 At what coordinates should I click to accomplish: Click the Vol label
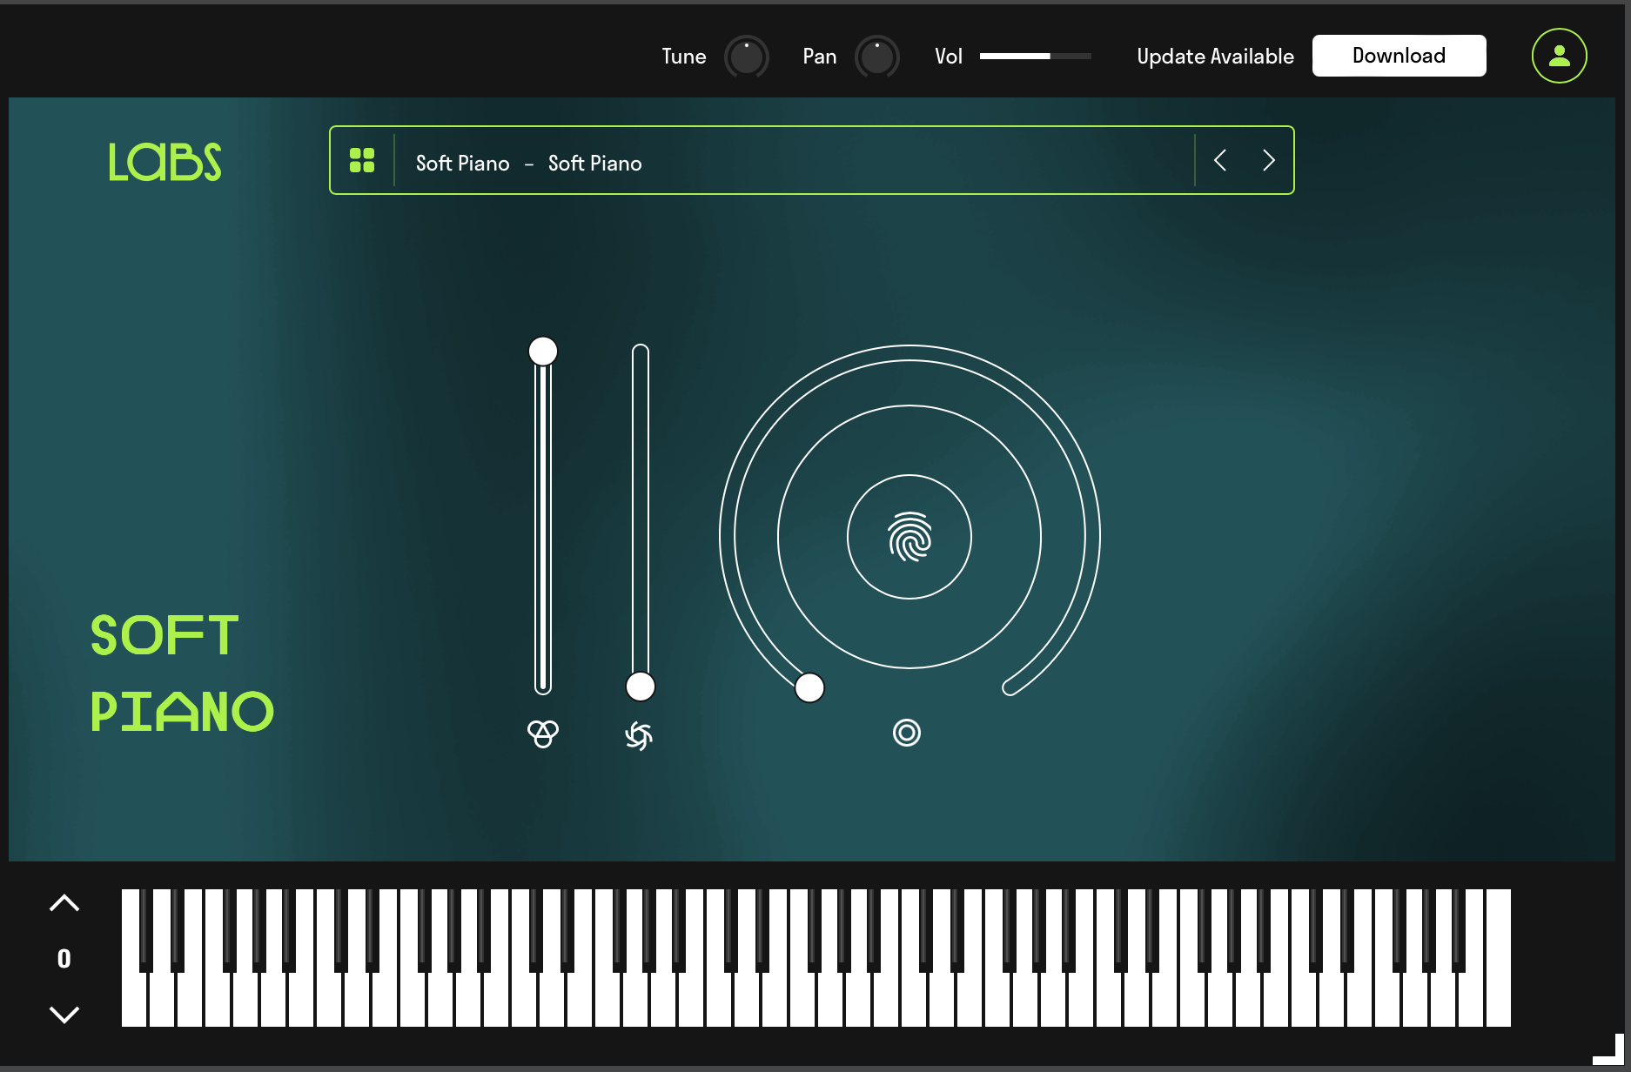coord(949,57)
